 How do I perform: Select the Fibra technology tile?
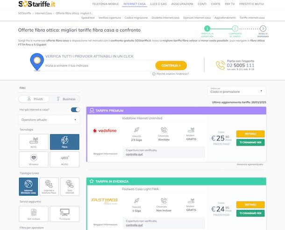click(x=64, y=142)
